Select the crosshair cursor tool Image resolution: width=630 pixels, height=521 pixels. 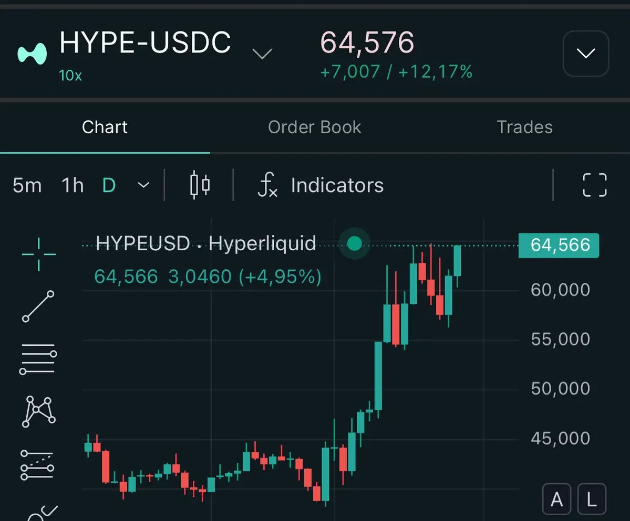tap(38, 254)
